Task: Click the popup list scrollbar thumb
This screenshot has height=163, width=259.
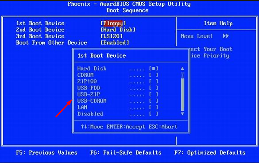Action: click(182, 94)
